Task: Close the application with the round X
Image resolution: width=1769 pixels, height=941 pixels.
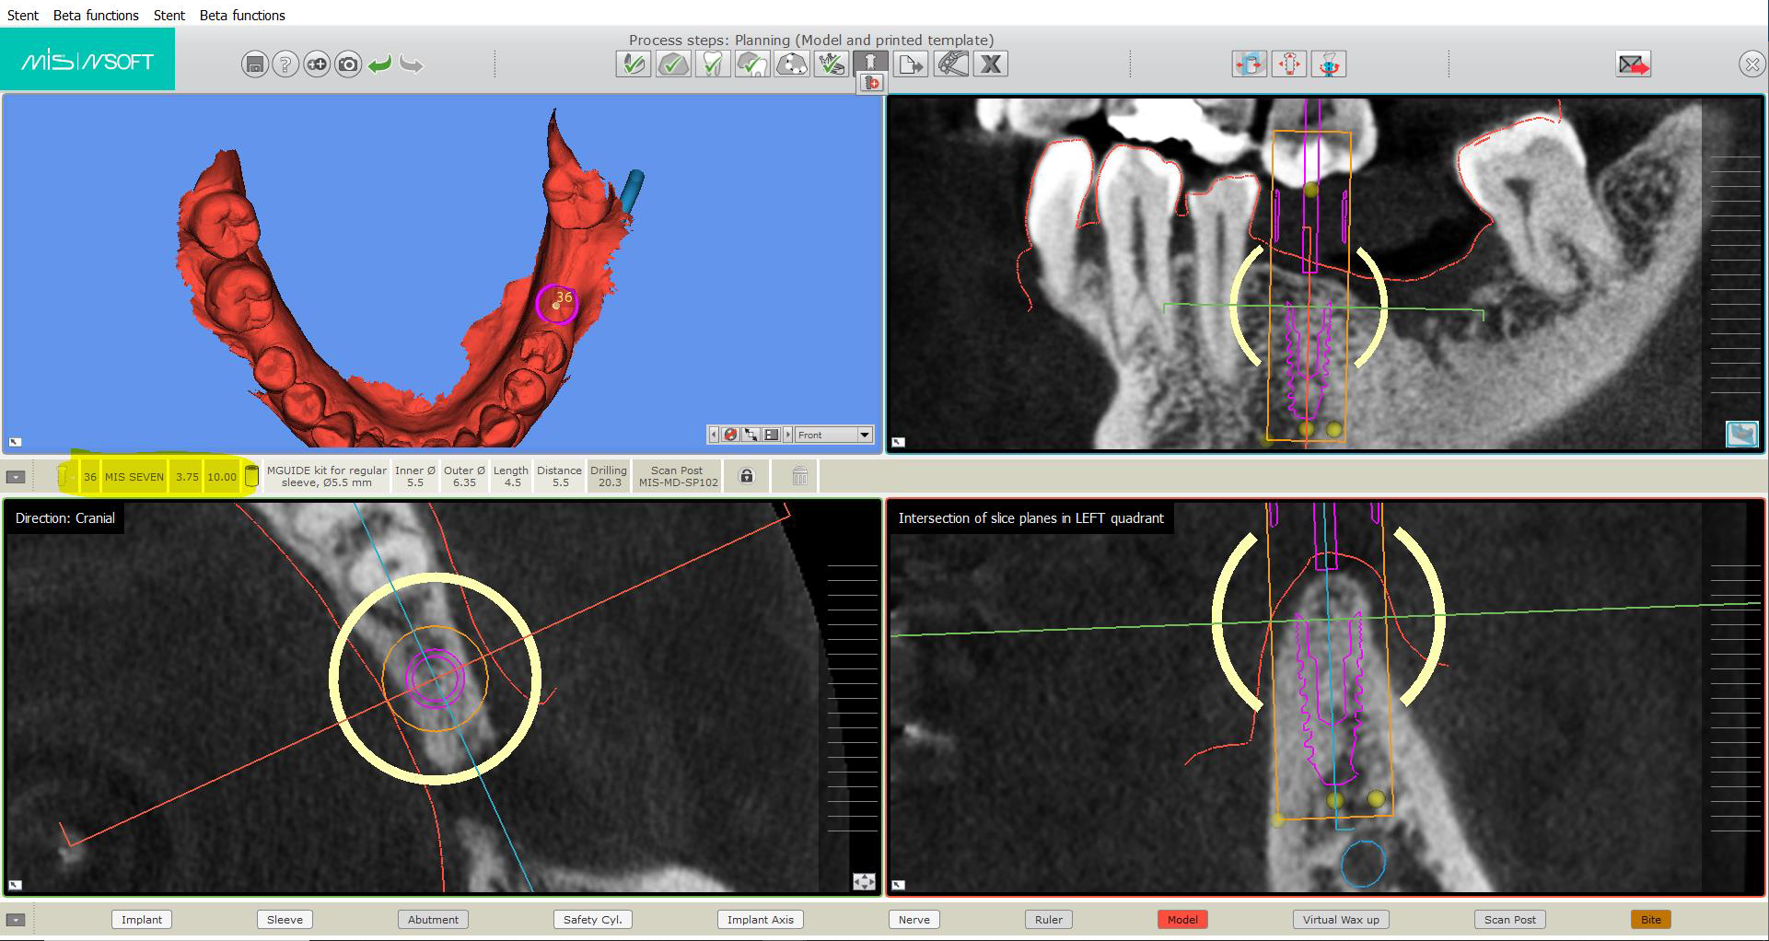Action: tap(1752, 64)
